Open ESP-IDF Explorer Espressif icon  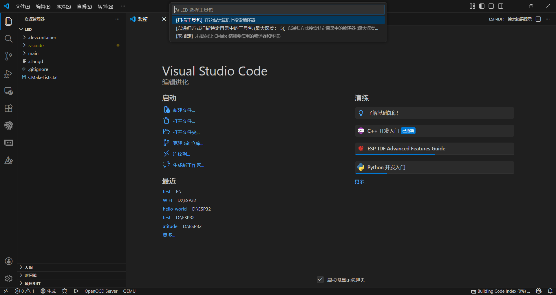pyautogui.click(x=8, y=126)
